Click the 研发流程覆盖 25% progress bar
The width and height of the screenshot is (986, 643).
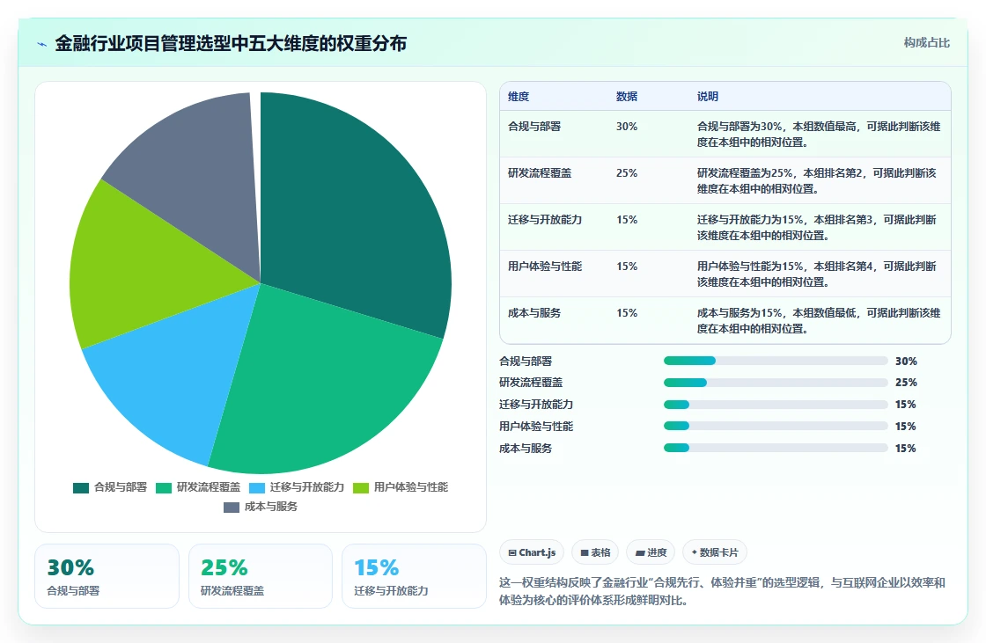[x=776, y=383]
